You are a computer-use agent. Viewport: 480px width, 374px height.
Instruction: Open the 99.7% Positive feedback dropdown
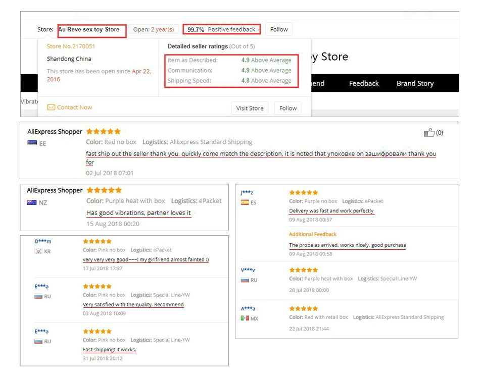click(222, 29)
